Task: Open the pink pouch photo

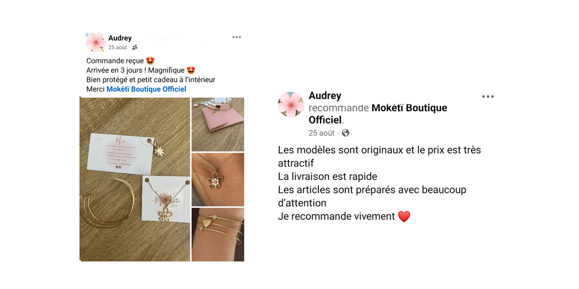Action: [218, 124]
